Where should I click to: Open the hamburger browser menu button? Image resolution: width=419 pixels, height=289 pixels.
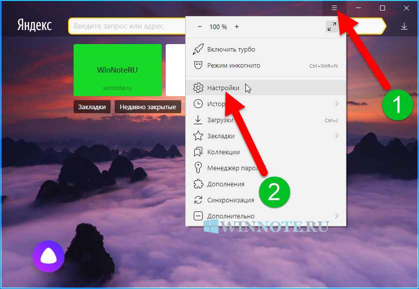(x=334, y=8)
